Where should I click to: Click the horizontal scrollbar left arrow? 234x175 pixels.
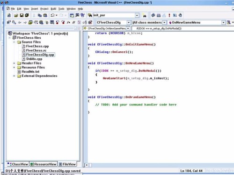point(87,165)
